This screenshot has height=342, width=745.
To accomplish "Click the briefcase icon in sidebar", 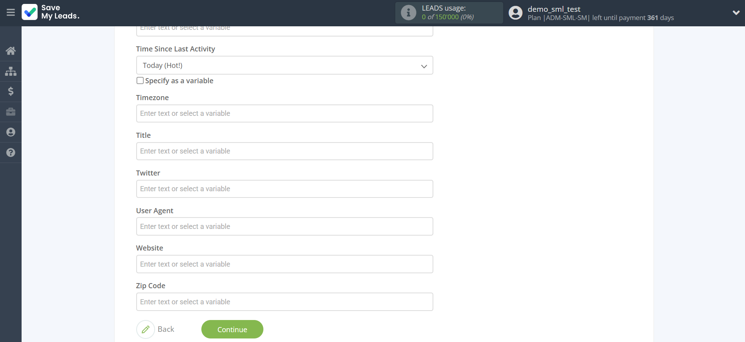I will click(x=11, y=112).
